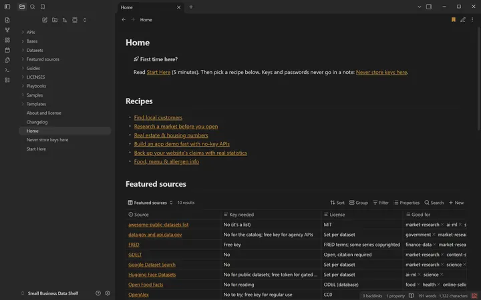
Task: Open the command palette ribbon icon
Action: 7,70
